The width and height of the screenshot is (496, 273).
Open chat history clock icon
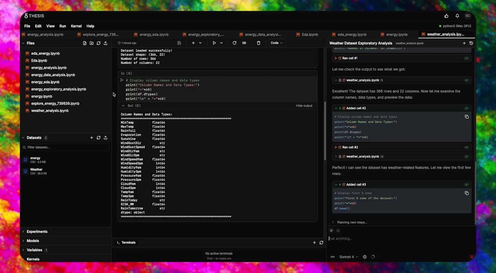(x=471, y=43)
